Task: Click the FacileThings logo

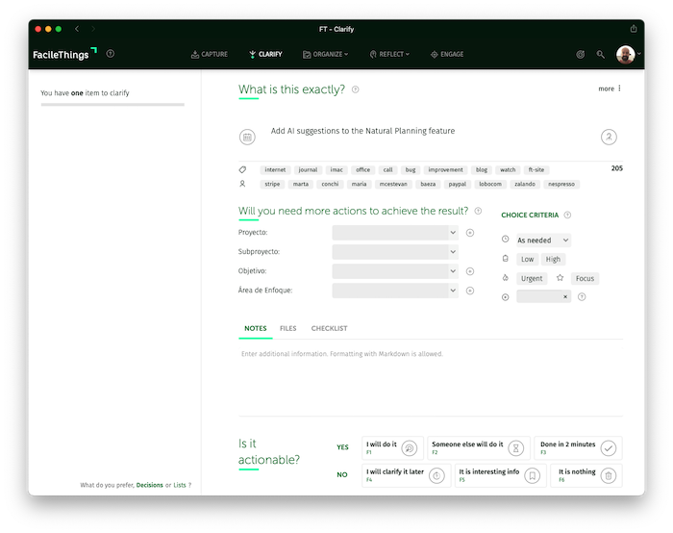Action: click(64, 54)
